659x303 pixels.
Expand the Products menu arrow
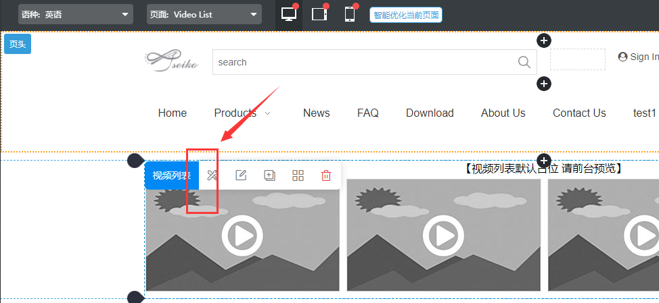coord(268,113)
